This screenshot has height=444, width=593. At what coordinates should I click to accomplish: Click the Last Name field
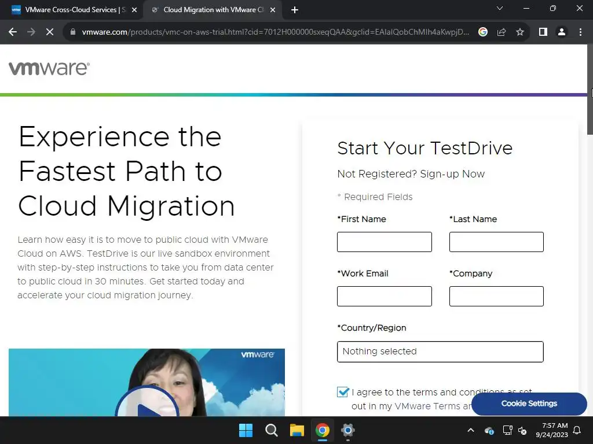[x=496, y=242]
